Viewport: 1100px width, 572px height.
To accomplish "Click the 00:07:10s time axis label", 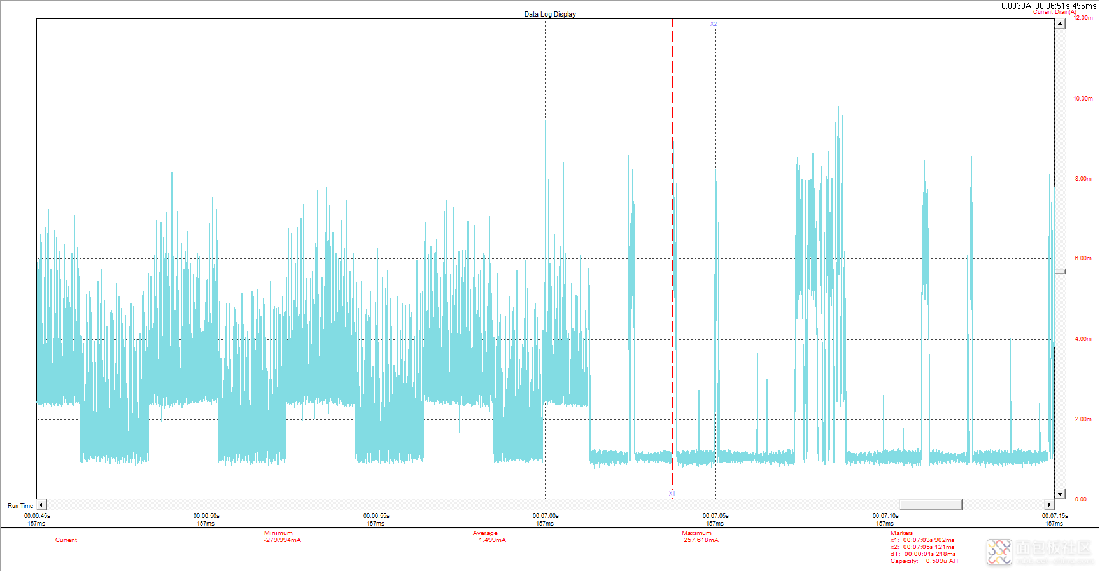I will [885, 516].
